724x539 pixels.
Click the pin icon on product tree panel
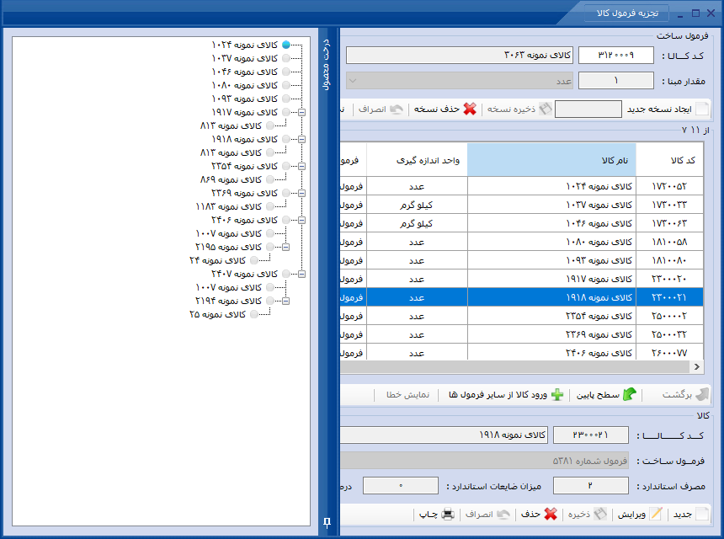pos(327,522)
